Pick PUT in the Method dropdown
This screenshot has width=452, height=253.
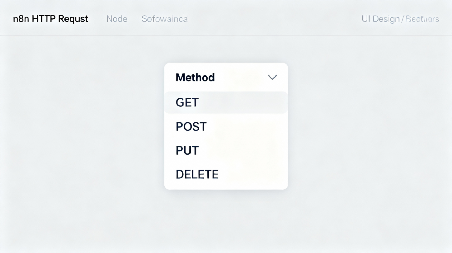187,150
